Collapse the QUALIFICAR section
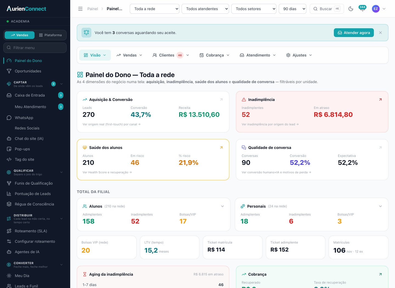395x288 pixels. [61, 172]
